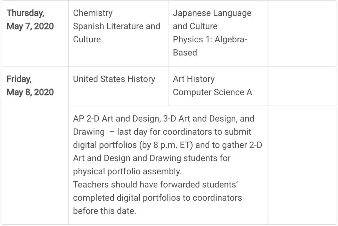Click empty cell right of Japanese Language
The width and height of the screenshot is (338, 226).
302,33
